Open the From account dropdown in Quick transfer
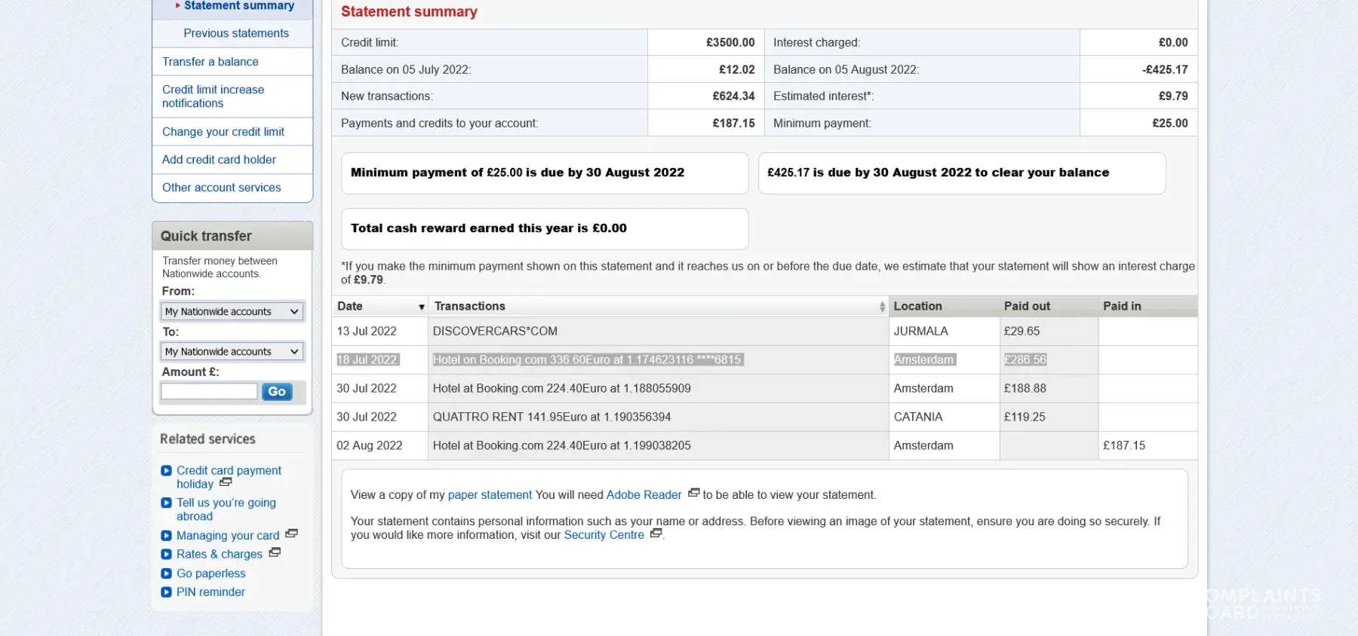1358x636 pixels. click(x=232, y=312)
